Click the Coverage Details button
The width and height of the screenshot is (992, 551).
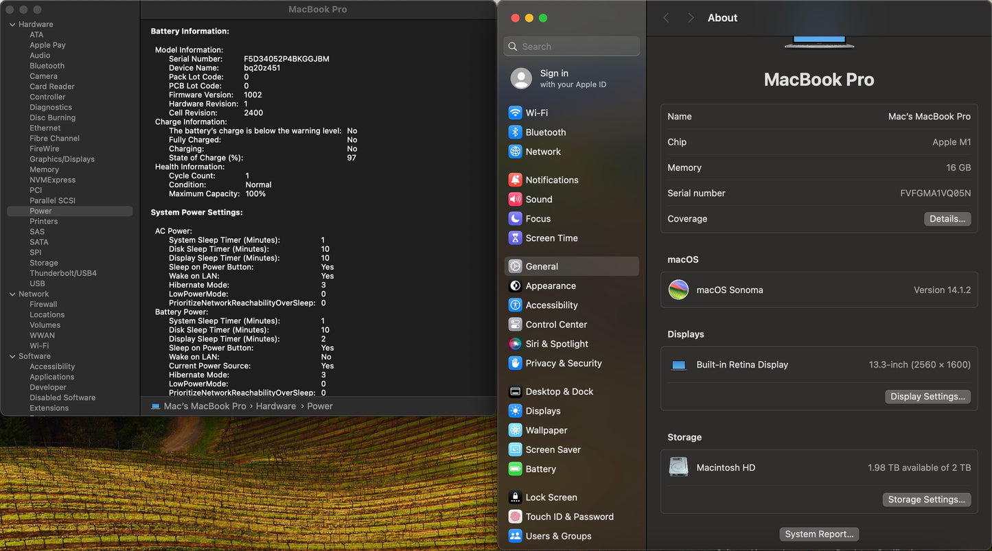[947, 219]
